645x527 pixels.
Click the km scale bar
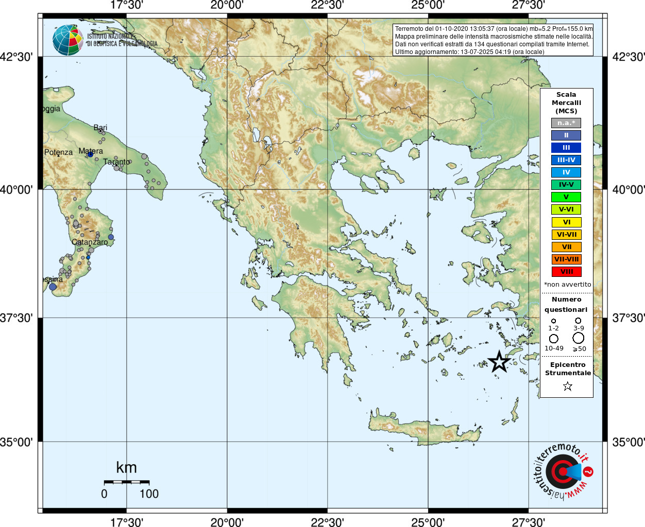127,482
